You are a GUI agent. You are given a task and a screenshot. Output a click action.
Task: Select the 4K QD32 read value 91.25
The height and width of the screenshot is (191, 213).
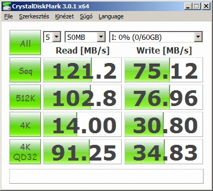click(x=82, y=152)
